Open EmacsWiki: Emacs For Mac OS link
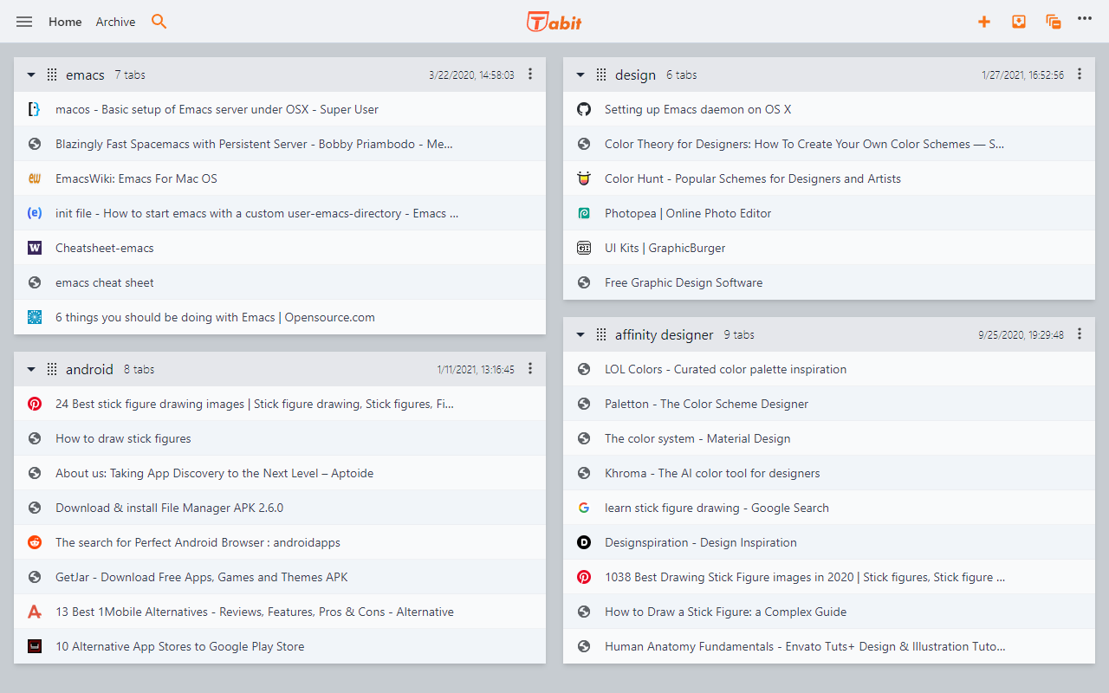This screenshot has height=693, width=1109. pos(136,178)
